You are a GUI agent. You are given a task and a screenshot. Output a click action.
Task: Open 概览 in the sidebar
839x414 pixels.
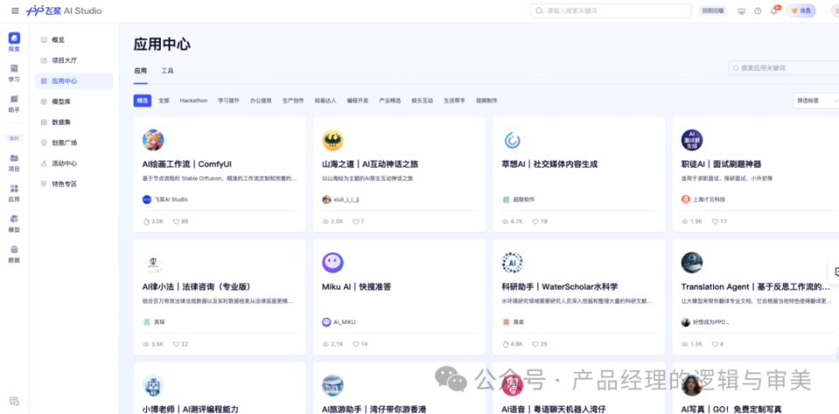[x=73, y=39]
